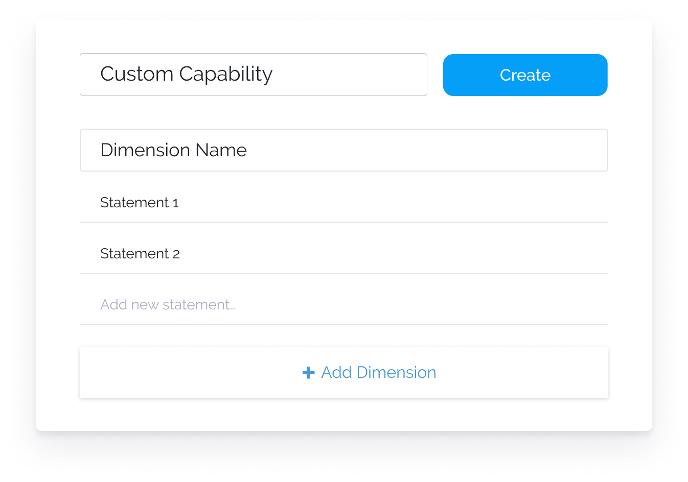Click the Add Dimension button
This screenshot has width=688, height=482.
tap(344, 373)
